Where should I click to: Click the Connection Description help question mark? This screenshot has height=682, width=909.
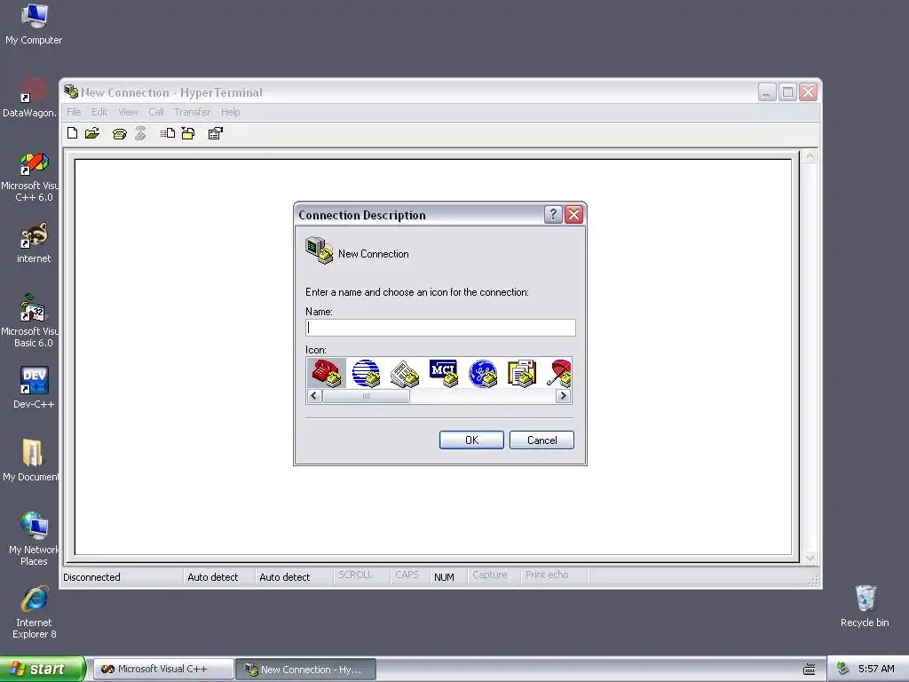tap(553, 215)
